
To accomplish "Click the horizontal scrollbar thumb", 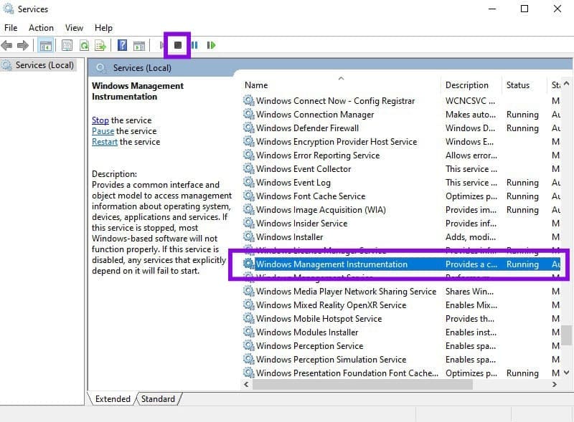I will [362, 384].
